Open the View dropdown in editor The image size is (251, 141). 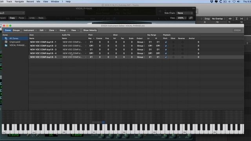coord(75,30)
